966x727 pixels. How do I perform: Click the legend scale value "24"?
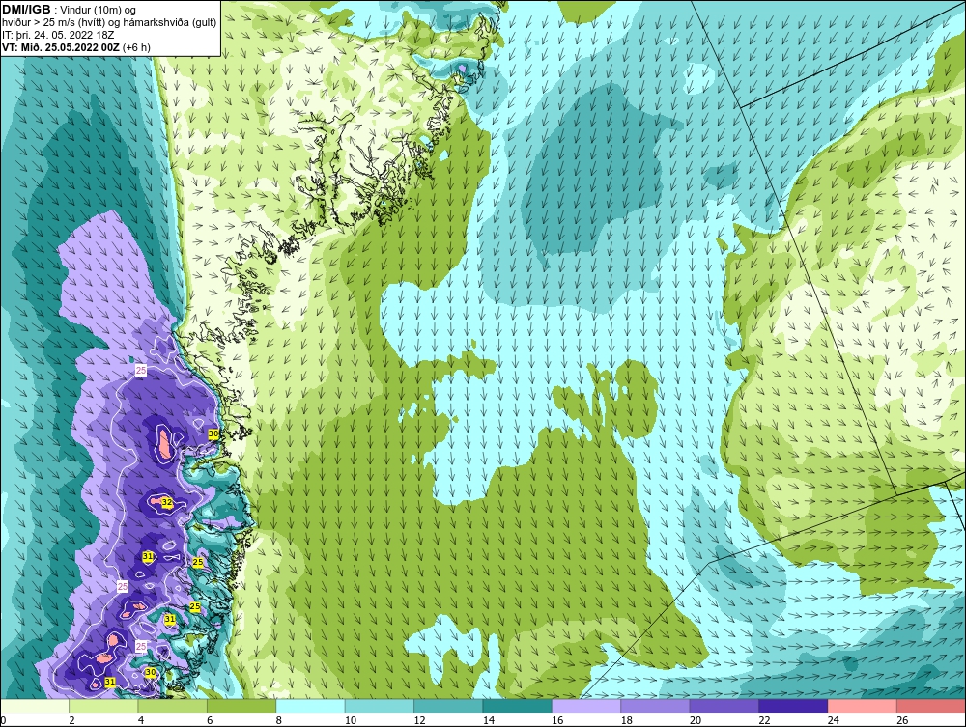(x=834, y=720)
